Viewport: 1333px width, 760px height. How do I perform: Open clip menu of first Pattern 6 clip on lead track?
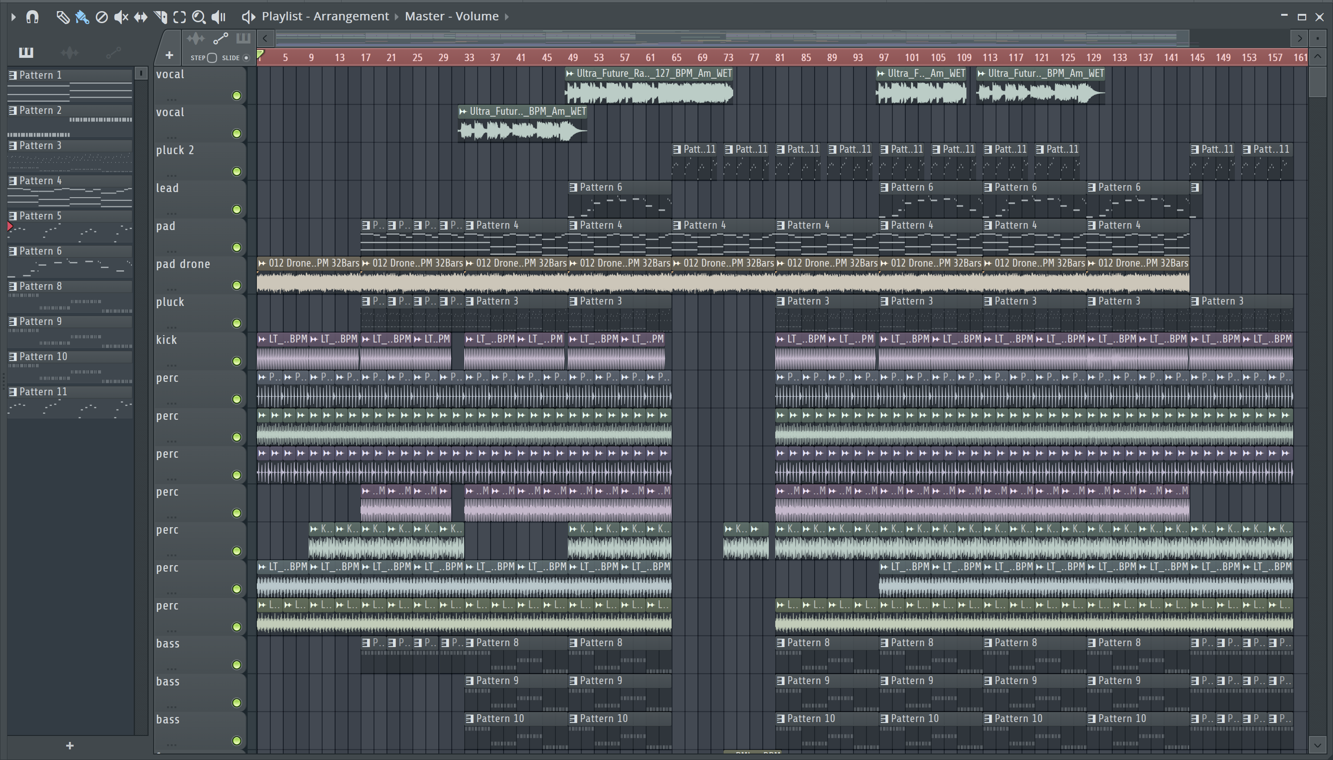click(573, 187)
